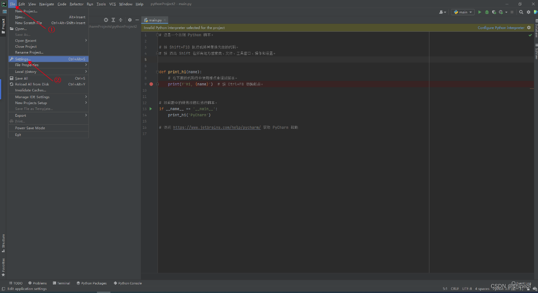
Task: Open the TODO tool window
Action: tap(16, 283)
